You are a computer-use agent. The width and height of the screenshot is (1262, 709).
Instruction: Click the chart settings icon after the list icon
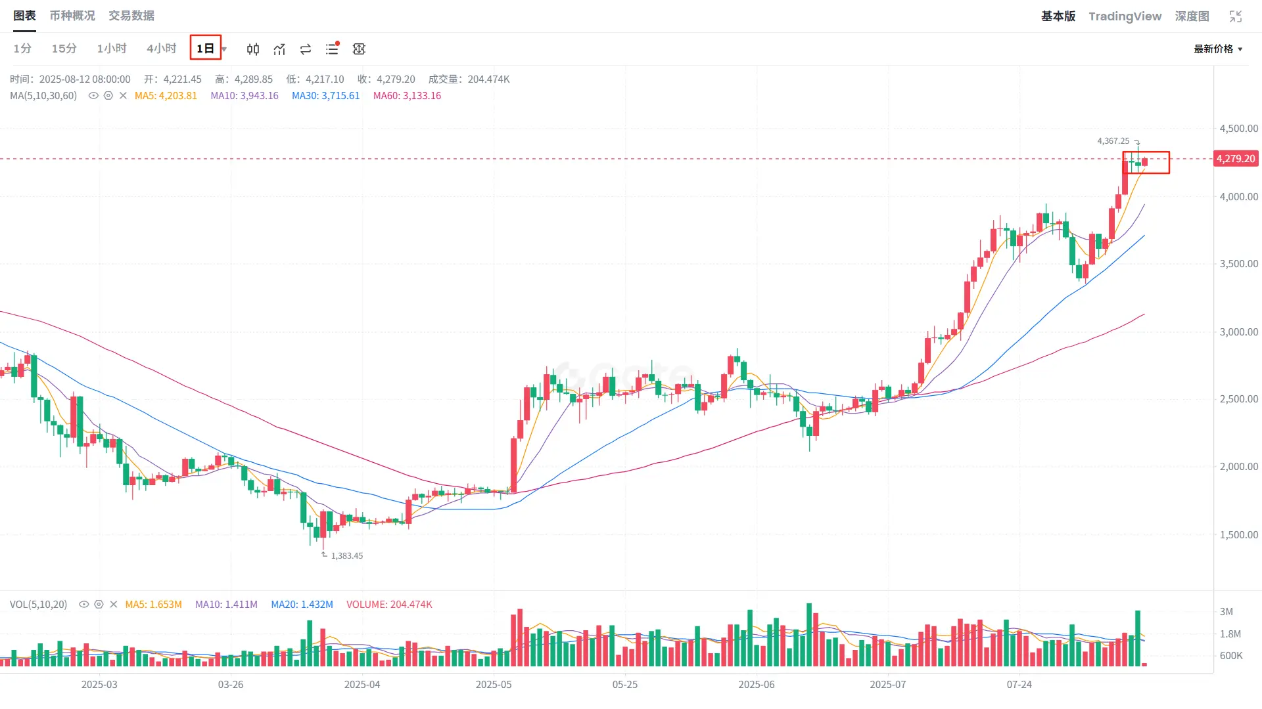point(359,49)
